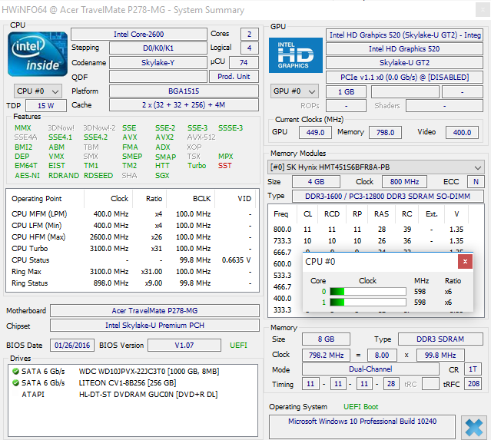Image resolution: width=491 pixels, height=440 pixels.
Task: Click the Core 0 clock progress bar
Action: pyautogui.click(x=368, y=292)
